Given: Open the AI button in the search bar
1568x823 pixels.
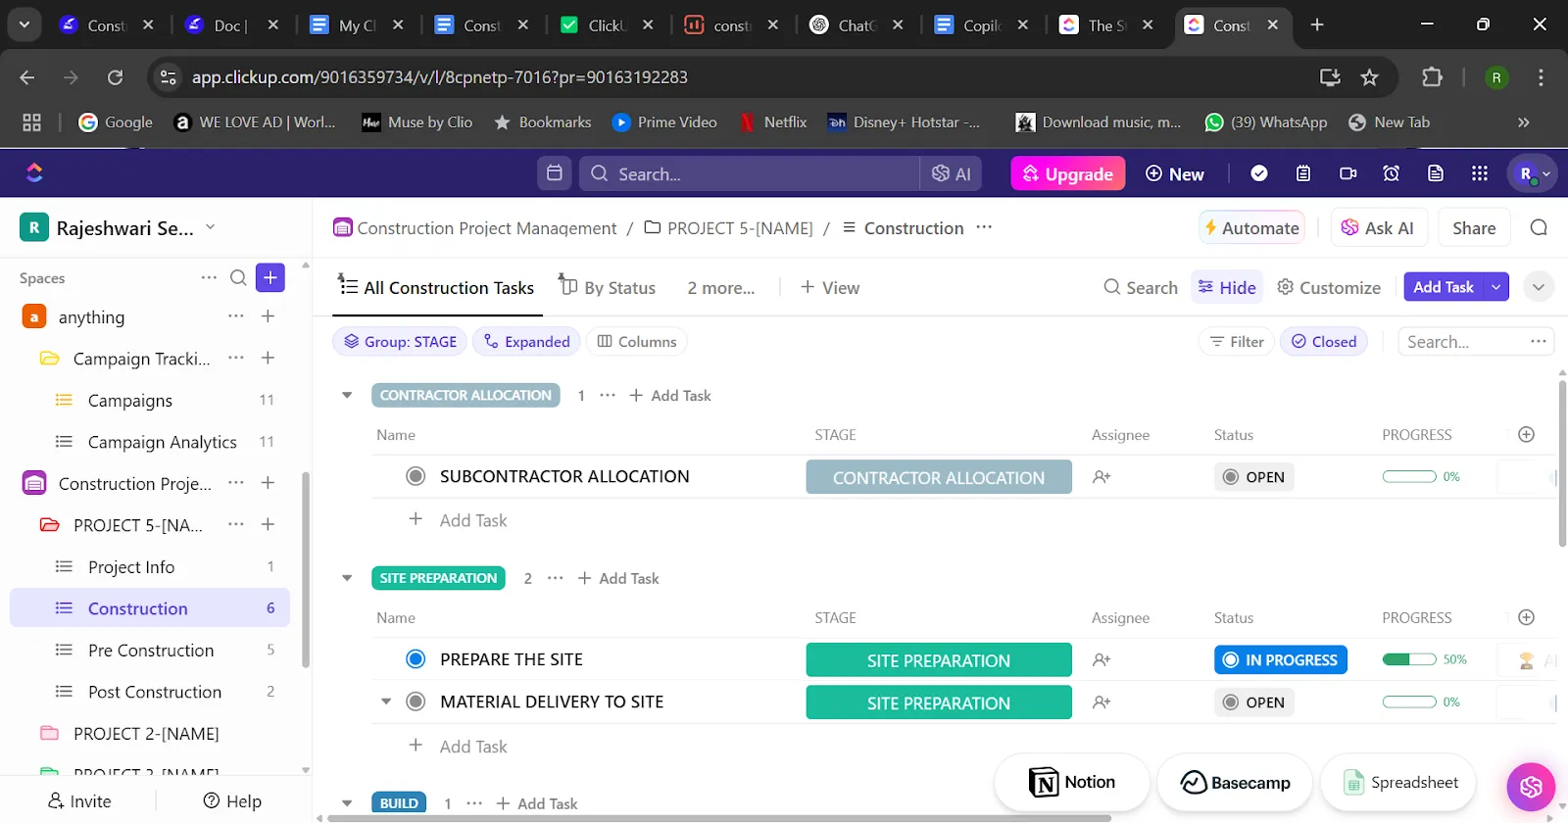Looking at the screenshot, I should (x=952, y=173).
